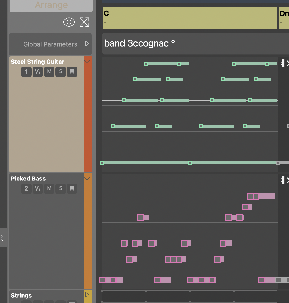The width and height of the screenshot is (289, 303).
Task: Click the orange Steel String Guitar color strip
Action: pyautogui.click(x=88, y=116)
